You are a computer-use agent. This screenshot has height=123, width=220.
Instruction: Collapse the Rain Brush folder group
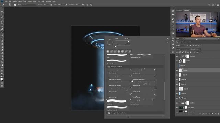(x=107, y=67)
